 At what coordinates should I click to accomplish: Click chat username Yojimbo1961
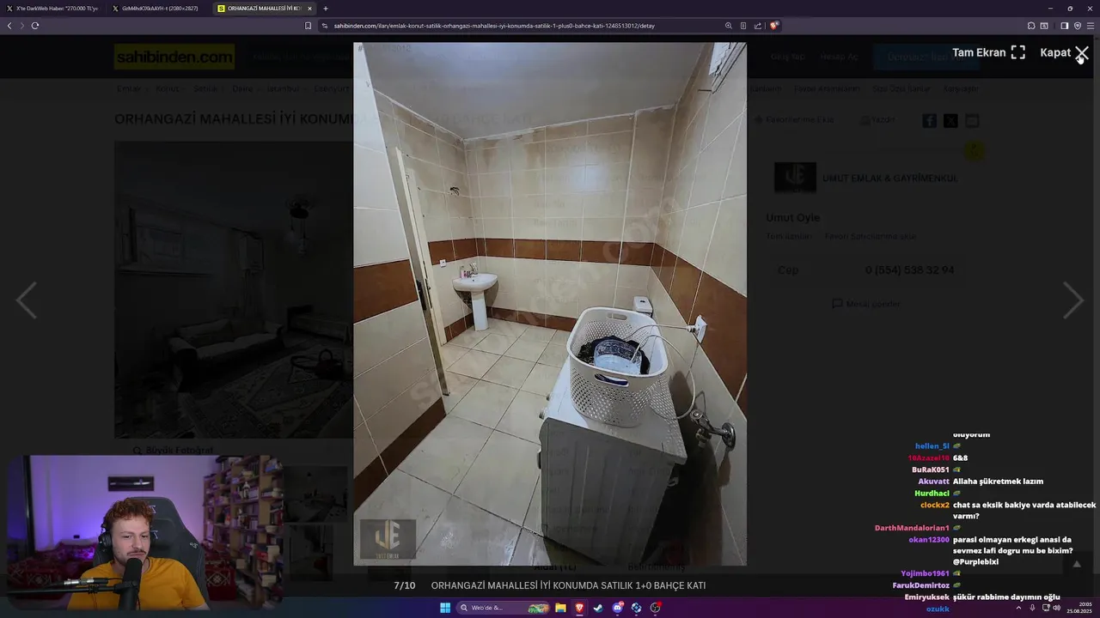tap(925, 573)
